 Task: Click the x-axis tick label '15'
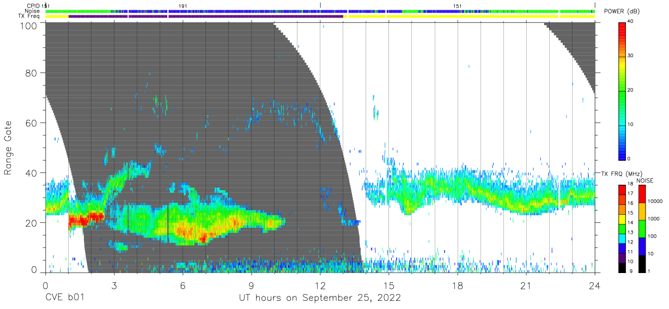(x=389, y=286)
